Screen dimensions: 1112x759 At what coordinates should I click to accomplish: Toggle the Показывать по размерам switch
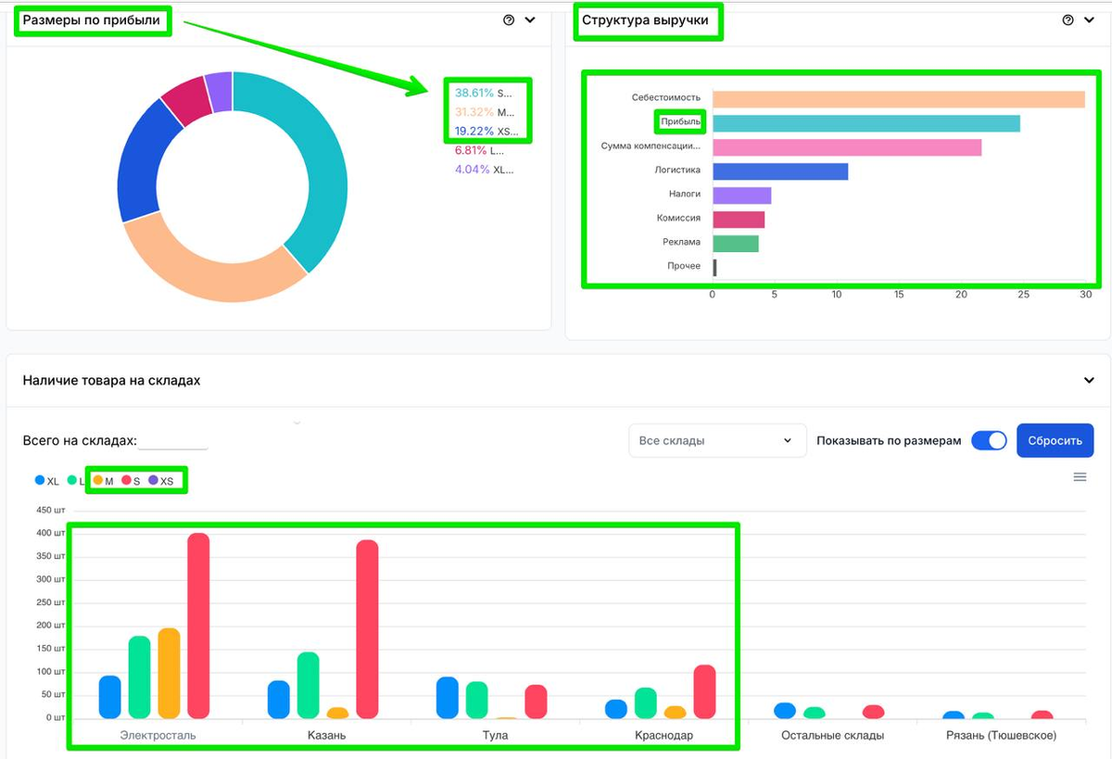pyautogui.click(x=989, y=440)
